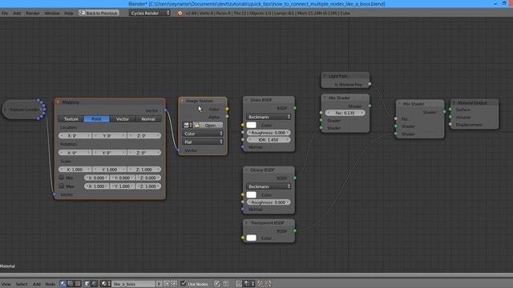
Task: Open image browse dropdown in Image Texture
Action: coord(188,125)
